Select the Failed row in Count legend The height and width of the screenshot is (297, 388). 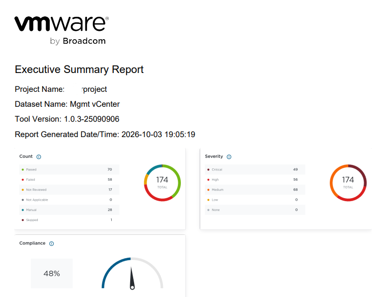[x=67, y=180]
